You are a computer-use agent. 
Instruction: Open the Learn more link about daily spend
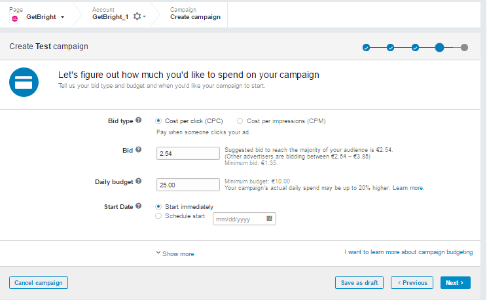(x=408, y=188)
